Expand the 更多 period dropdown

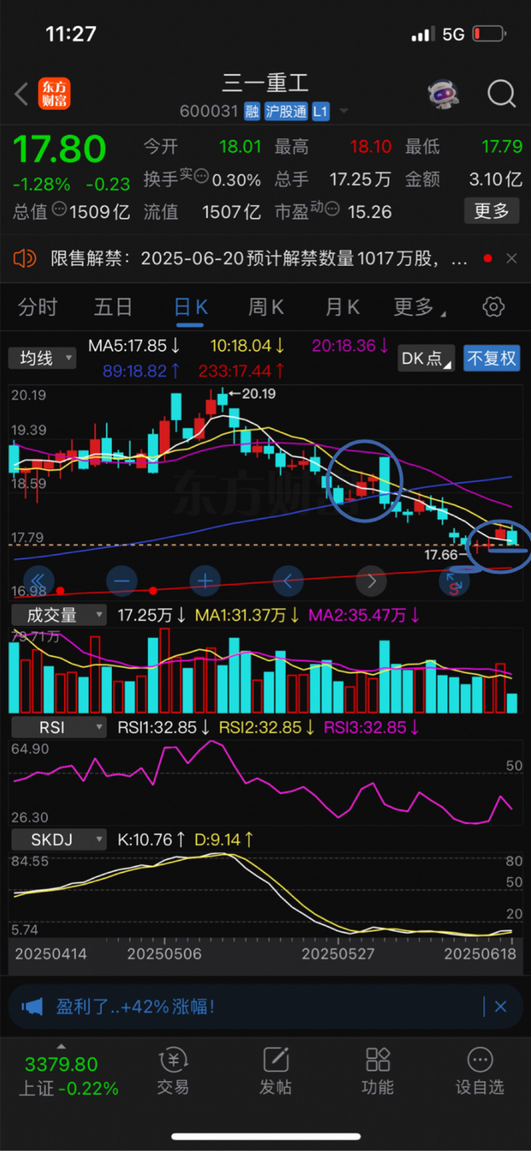pos(419,306)
